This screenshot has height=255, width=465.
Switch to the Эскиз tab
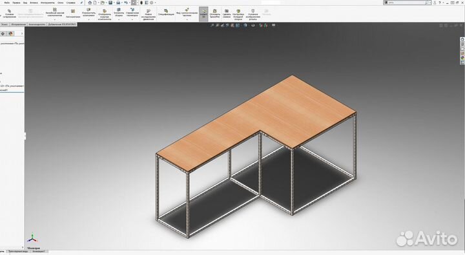coord(5,24)
